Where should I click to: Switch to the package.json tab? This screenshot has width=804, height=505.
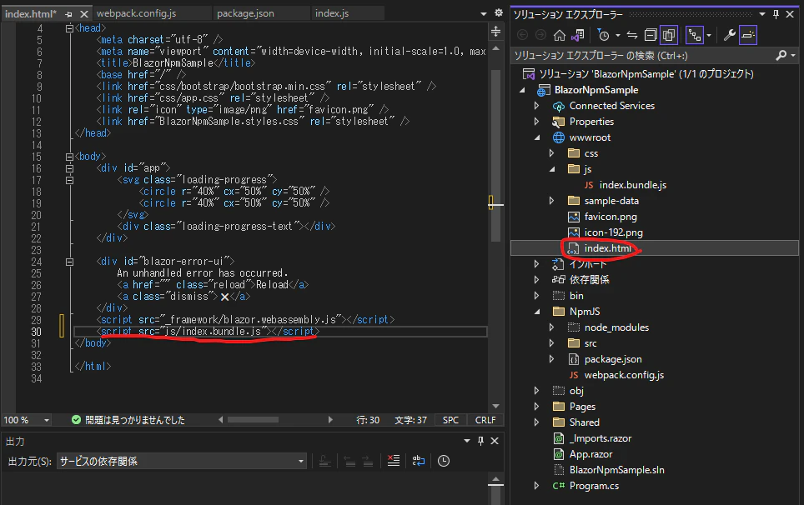[245, 14]
